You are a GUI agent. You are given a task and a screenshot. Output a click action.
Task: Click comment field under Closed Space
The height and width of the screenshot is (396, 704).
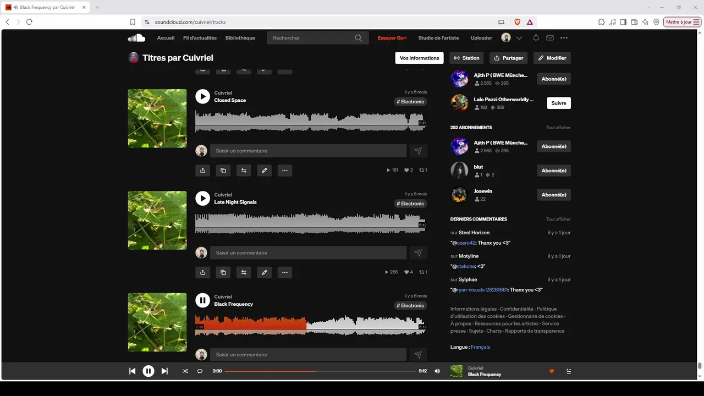point(308,151)
